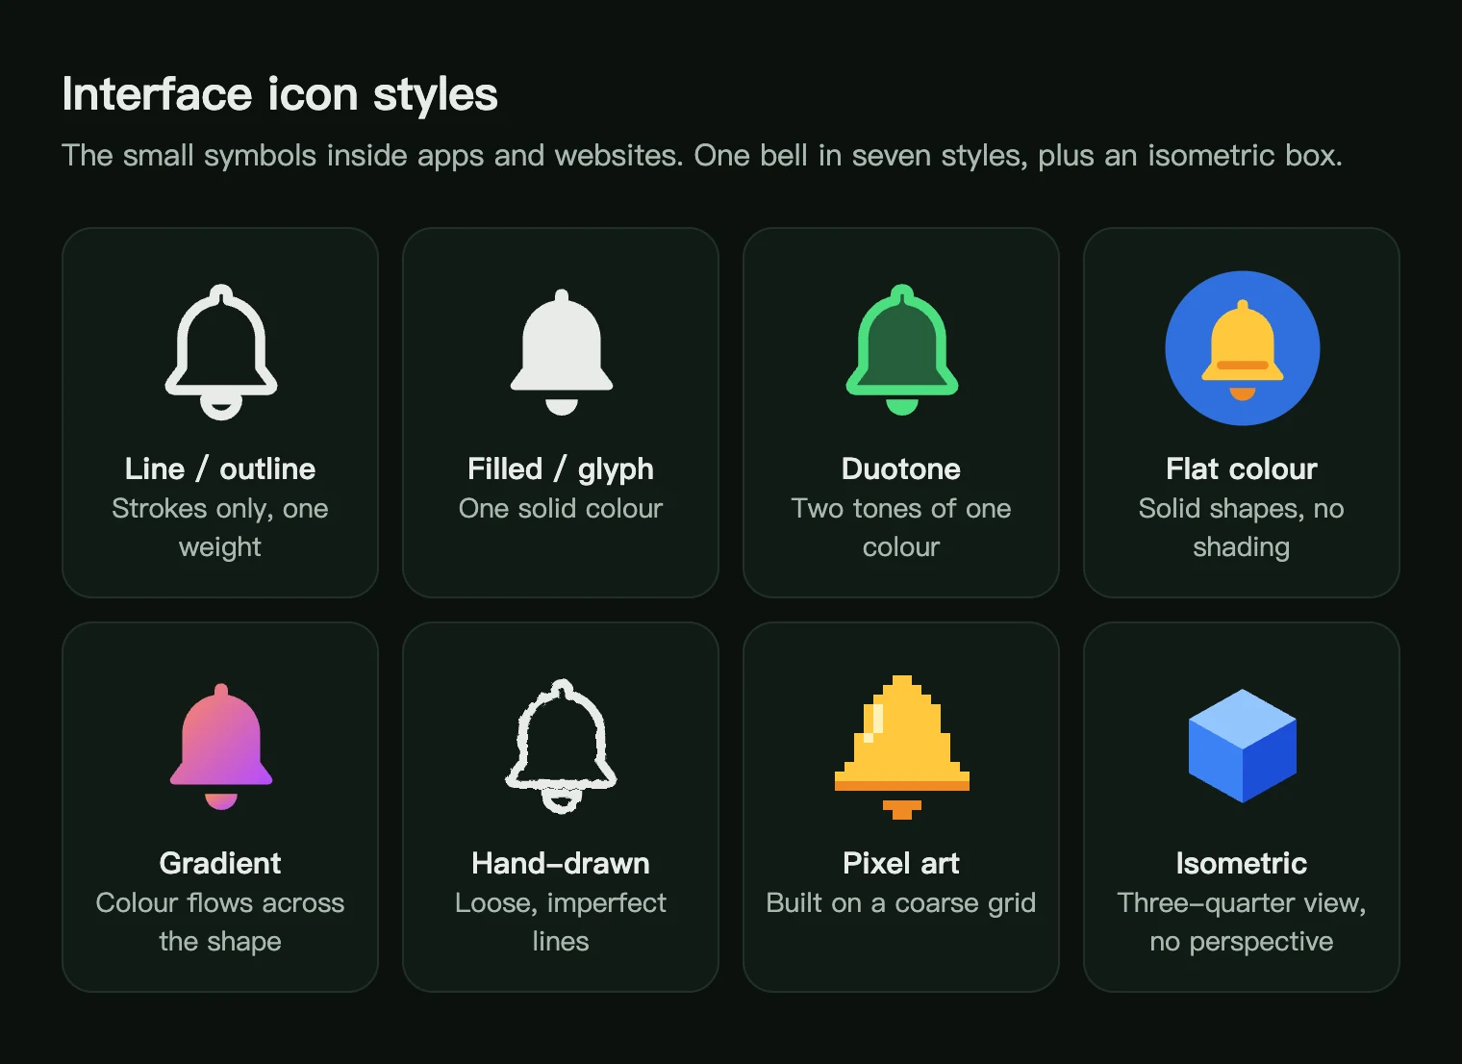Select the 'Flat colour' title text
Viewport: 1462px width, 1064px height.
[1242, 469]
